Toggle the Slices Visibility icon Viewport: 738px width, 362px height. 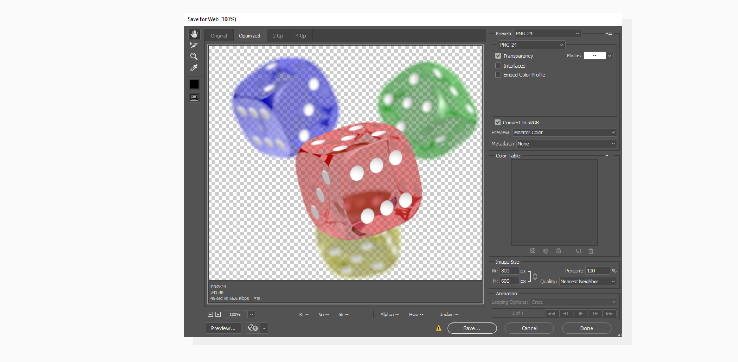click(x=194, y=97)
